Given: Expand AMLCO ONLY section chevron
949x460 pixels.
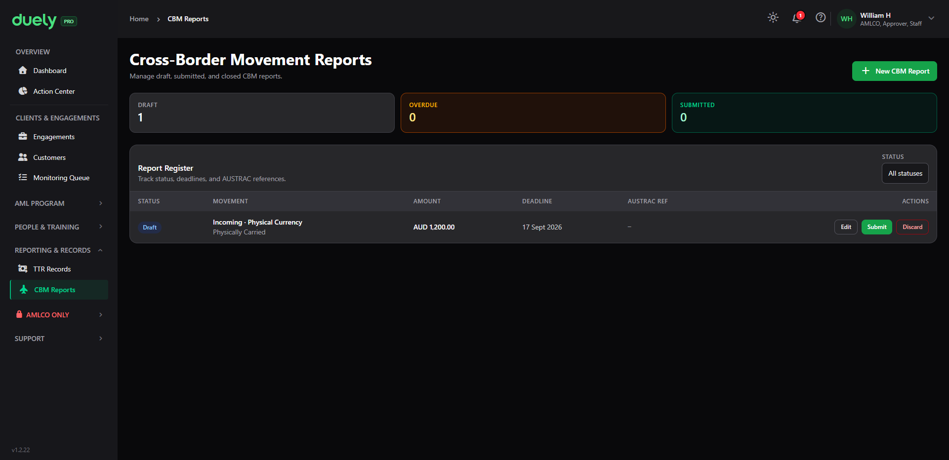Looking at the screenshot, I should 101,315.
